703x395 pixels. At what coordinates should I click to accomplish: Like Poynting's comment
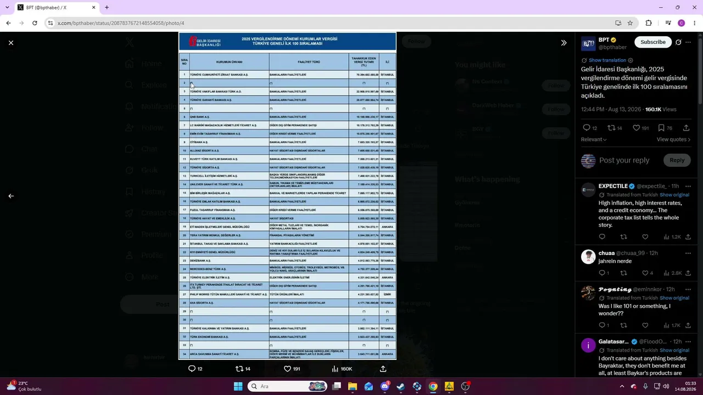click(x=645, y=325)
